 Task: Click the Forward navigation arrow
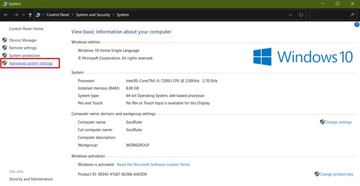pos(16,15)
